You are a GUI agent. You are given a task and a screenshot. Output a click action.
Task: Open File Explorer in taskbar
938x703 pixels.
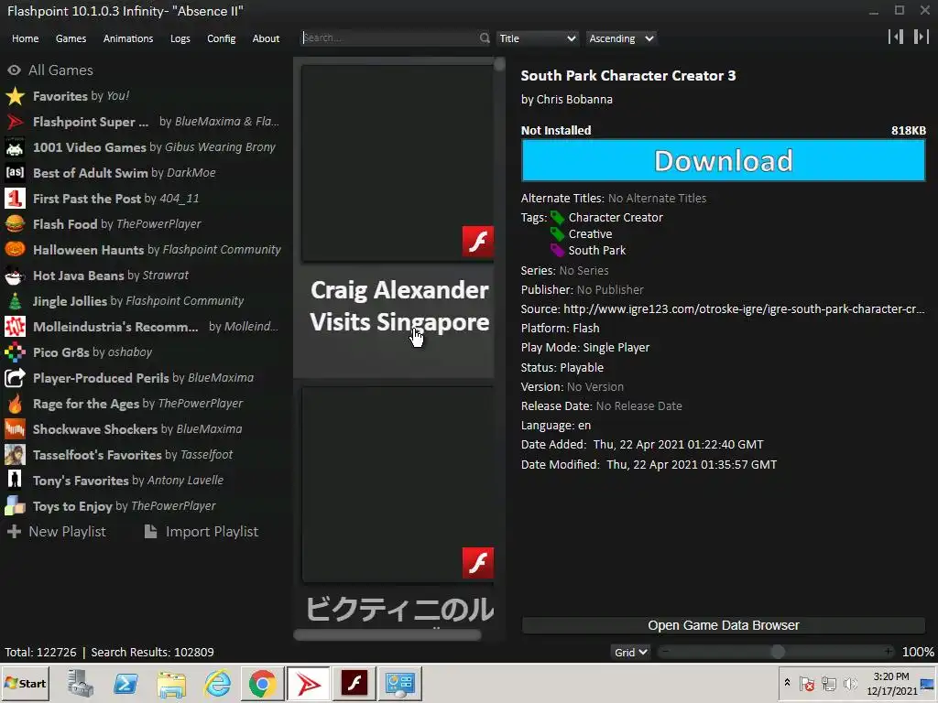171,683
